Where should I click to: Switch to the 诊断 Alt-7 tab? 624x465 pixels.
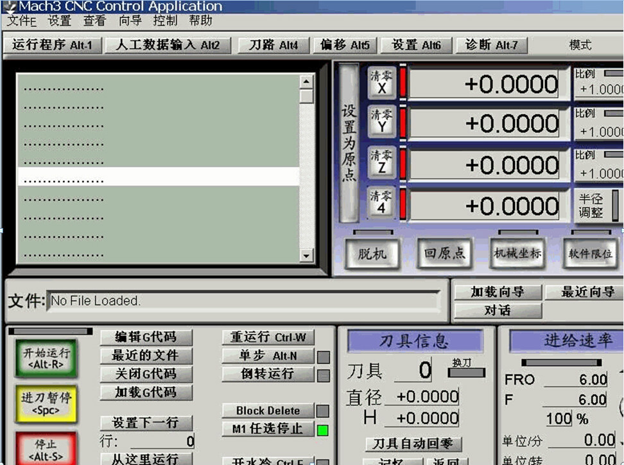pyautogui.click(x=491, y=45)
